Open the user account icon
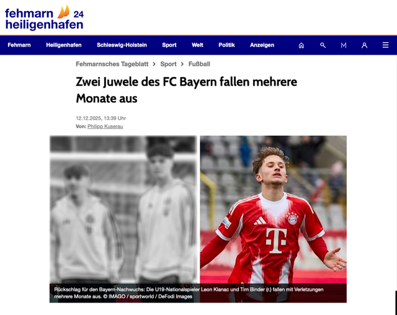Image resolution: width=397 pixels, height=315 pixels. click(364, 45)
